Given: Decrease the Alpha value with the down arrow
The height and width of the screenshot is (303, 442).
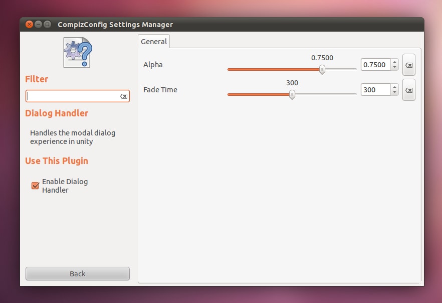Looking at the screenshot, I should pos(395,67).
